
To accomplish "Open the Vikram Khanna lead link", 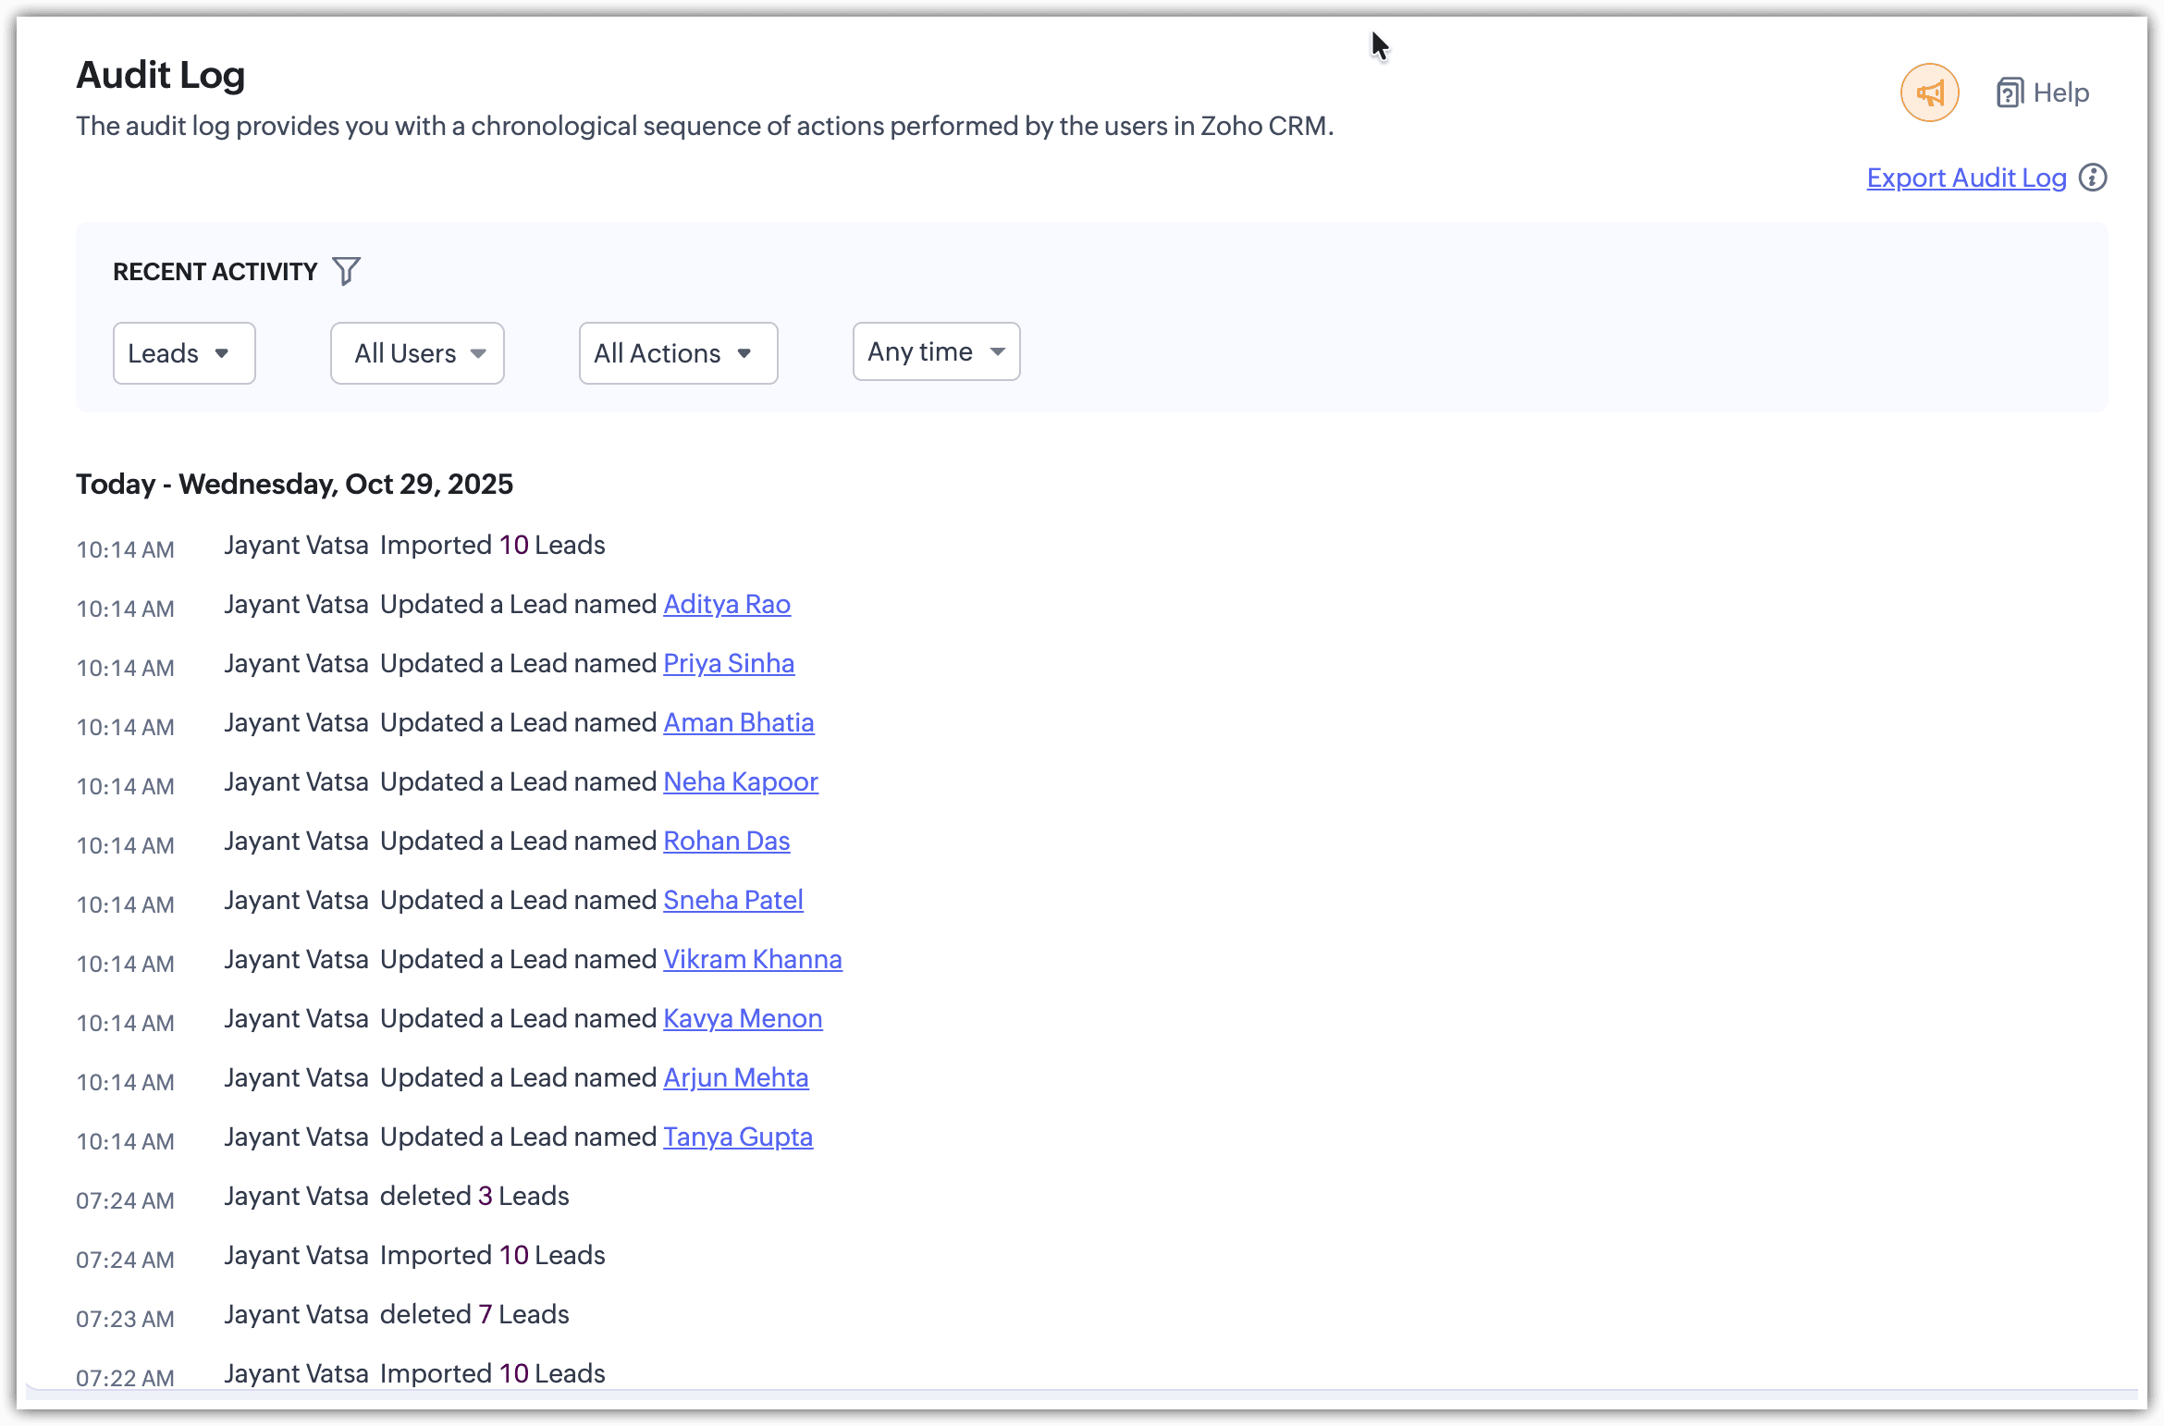I will [x=753, y=959].
